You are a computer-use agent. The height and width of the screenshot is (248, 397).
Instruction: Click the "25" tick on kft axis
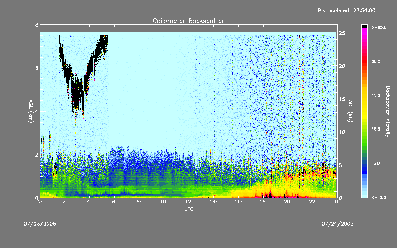342,33
